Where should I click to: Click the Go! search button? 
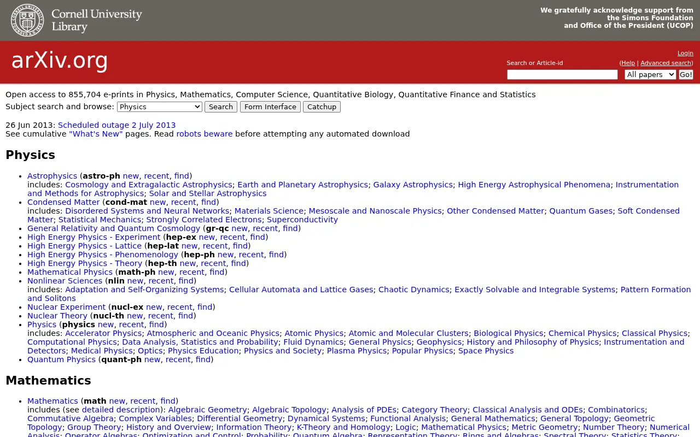[x=686, y=74]
